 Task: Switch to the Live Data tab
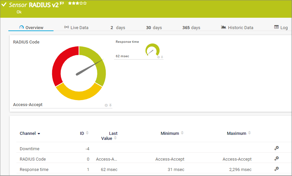tap(76, 27)
